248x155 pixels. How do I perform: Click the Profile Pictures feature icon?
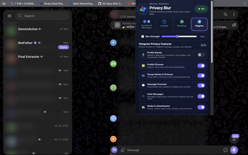coord(143,66)
